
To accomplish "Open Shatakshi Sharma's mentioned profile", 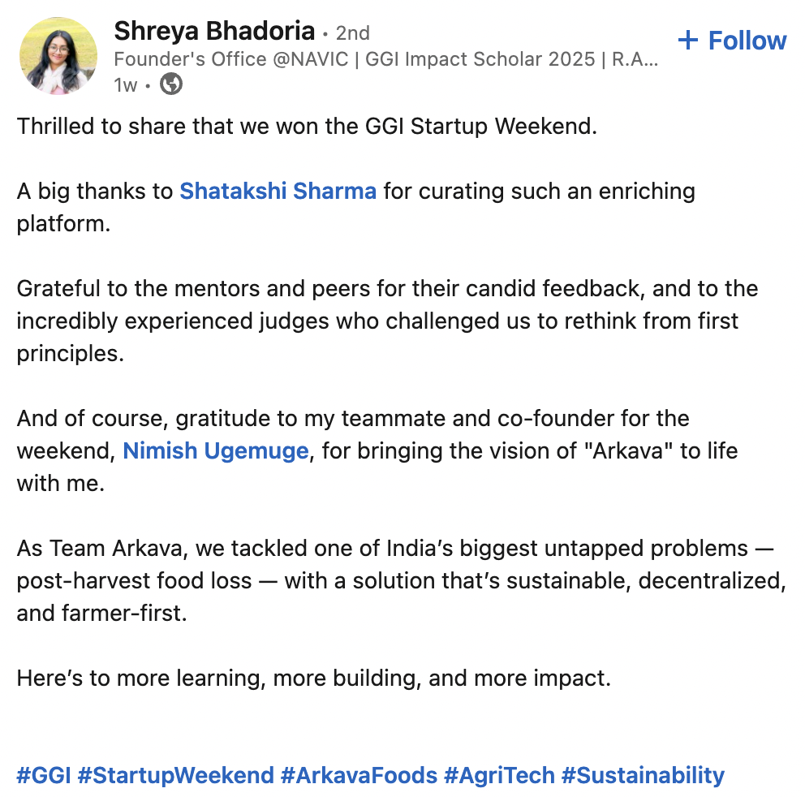I will [x=278, y=192].
